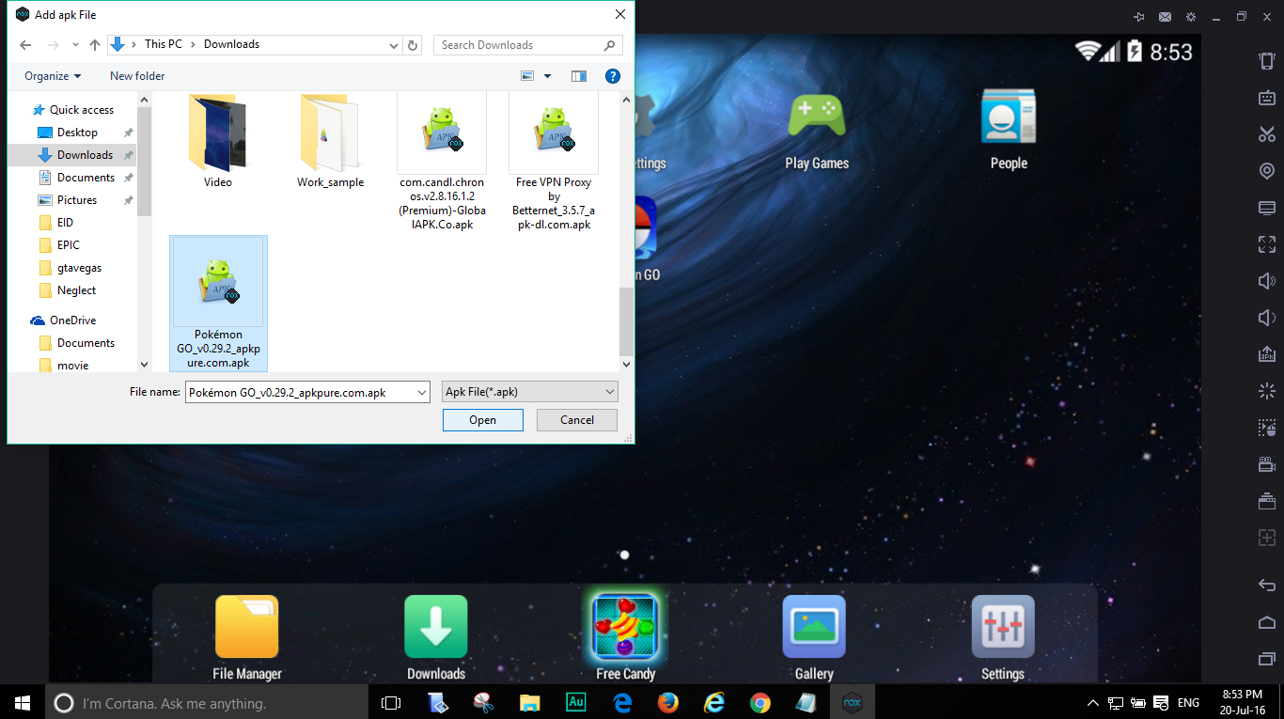The width and height of the screenshot is (1284, 719).
Task: Select Documents under Quick access
Action: (x=86, y=178)
